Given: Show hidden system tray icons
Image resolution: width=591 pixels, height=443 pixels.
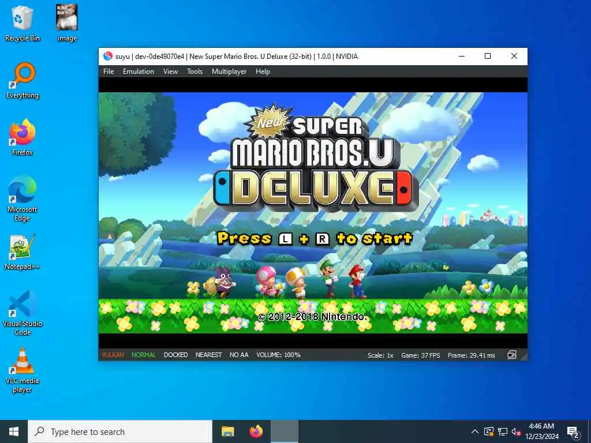Looking at the screenshot, I should (x=475, y=431).
